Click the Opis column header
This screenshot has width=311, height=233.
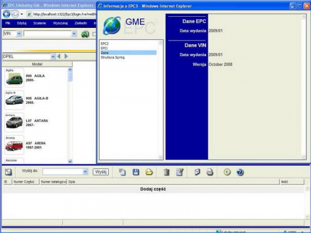coord(174,181)
